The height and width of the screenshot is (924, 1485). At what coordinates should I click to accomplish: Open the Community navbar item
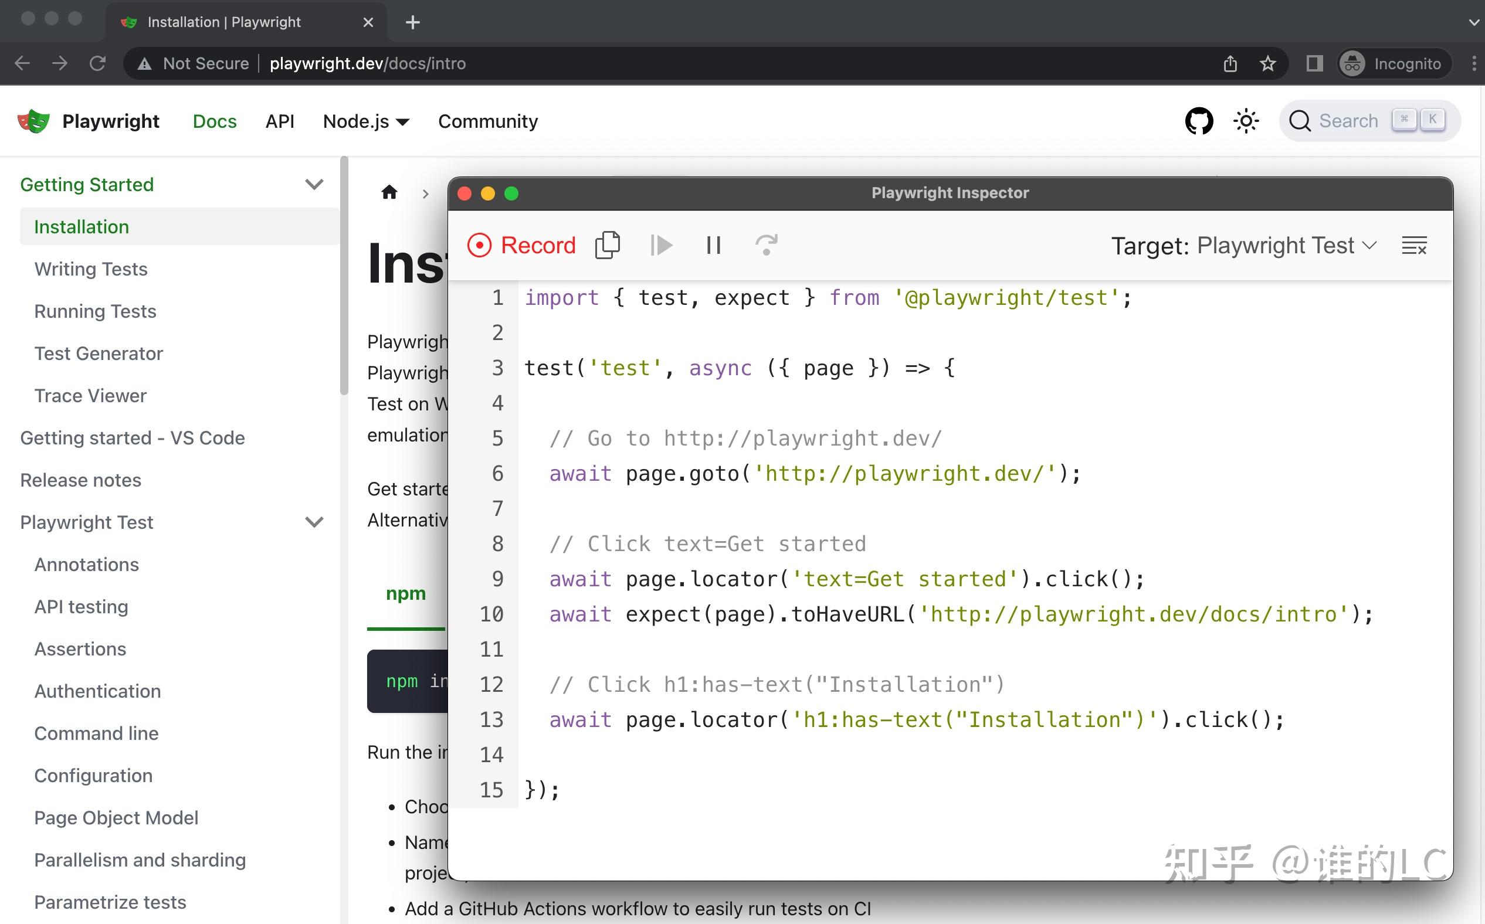pos(487,121)
